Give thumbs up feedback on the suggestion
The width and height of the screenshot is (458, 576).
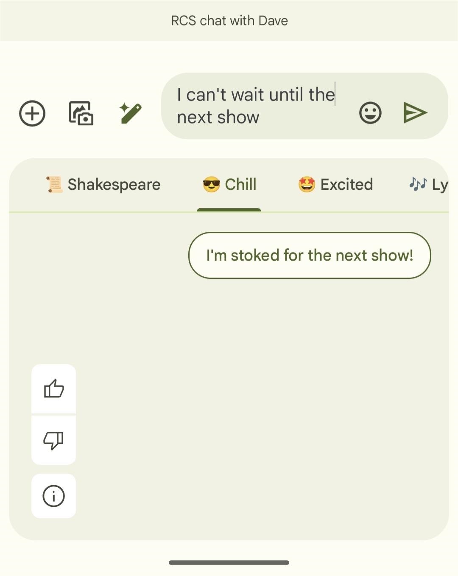pyautogui.click(x=54, y=388)
